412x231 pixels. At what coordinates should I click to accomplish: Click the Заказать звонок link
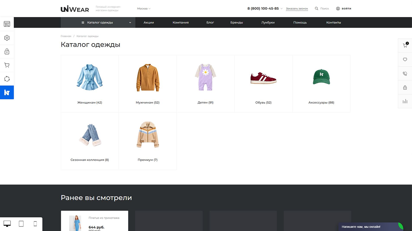[297, 8]
